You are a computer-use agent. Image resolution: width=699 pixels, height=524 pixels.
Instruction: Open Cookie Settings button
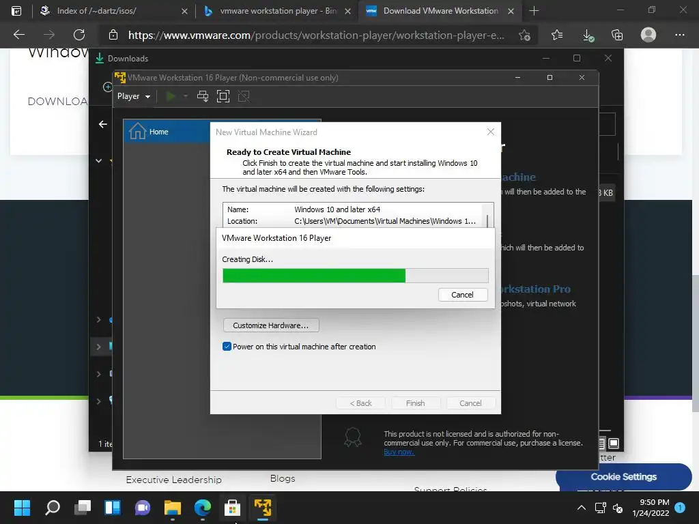click(623, 477)
